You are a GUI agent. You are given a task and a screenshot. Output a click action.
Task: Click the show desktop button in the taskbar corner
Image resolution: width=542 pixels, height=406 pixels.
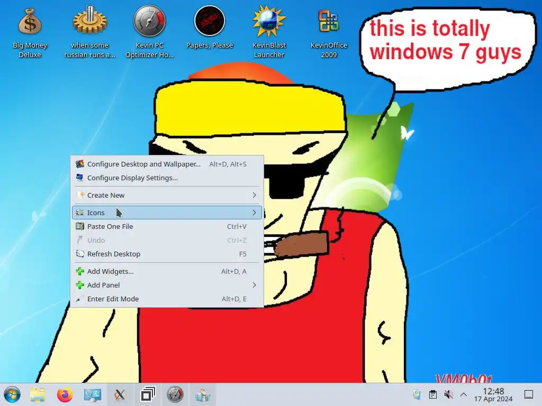529,394
